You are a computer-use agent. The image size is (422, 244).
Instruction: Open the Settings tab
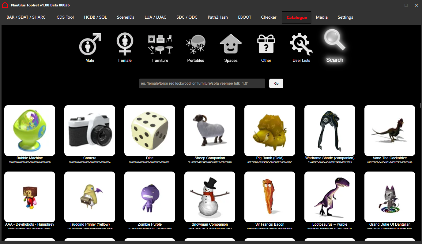[345, 17]
